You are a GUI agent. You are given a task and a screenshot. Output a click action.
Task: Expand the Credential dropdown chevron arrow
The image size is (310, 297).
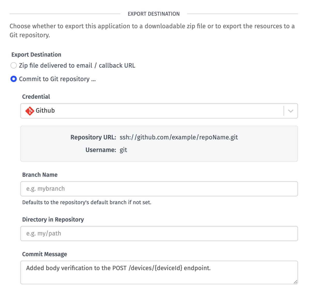click(x=291, y=111)
